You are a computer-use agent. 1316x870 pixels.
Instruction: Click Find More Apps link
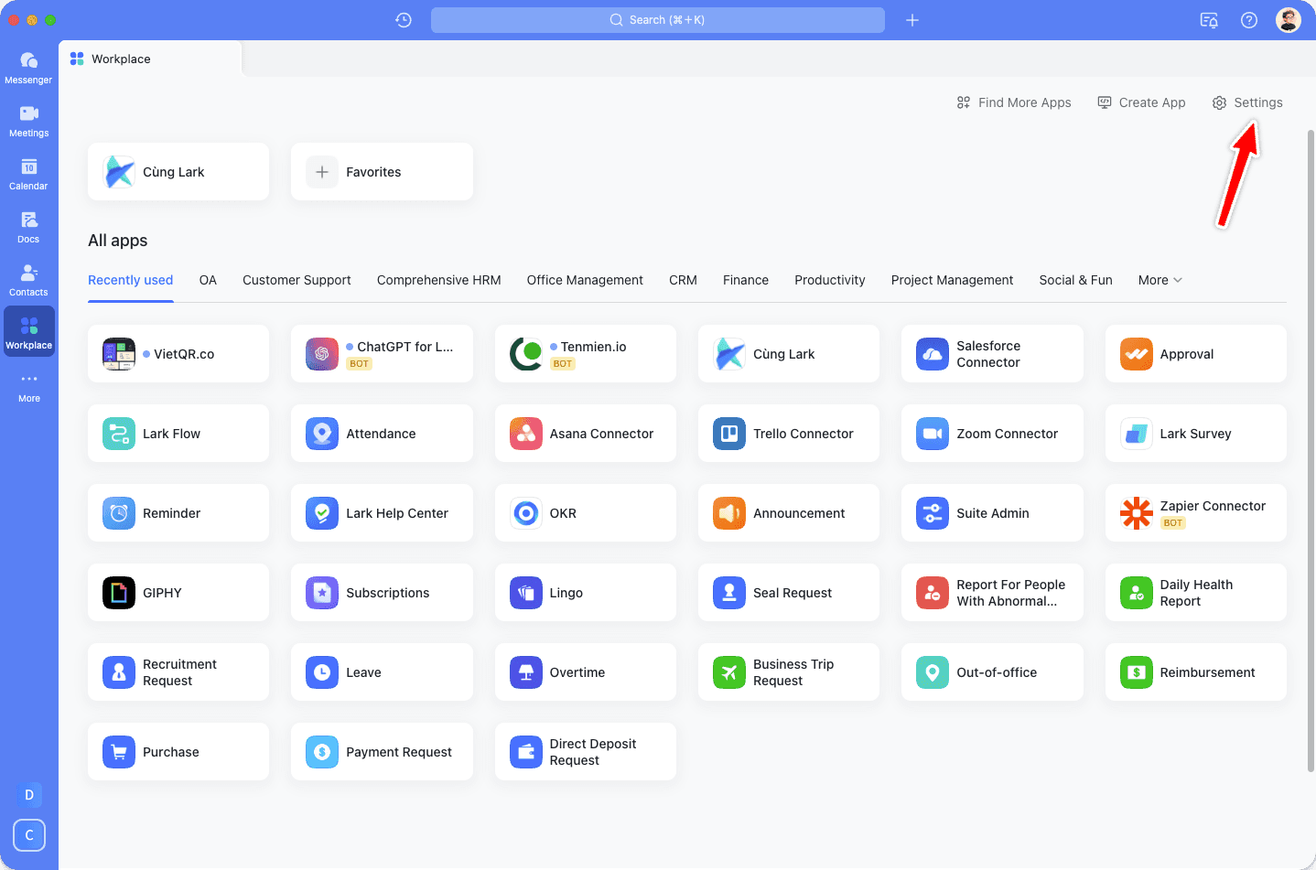pos(1014,102)
